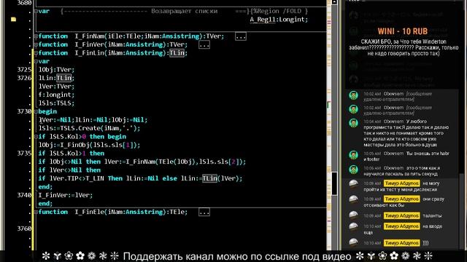Click the editor scrollbar up arrow
This screenshot has width=467, height=262.
click(x=334, y=2)
